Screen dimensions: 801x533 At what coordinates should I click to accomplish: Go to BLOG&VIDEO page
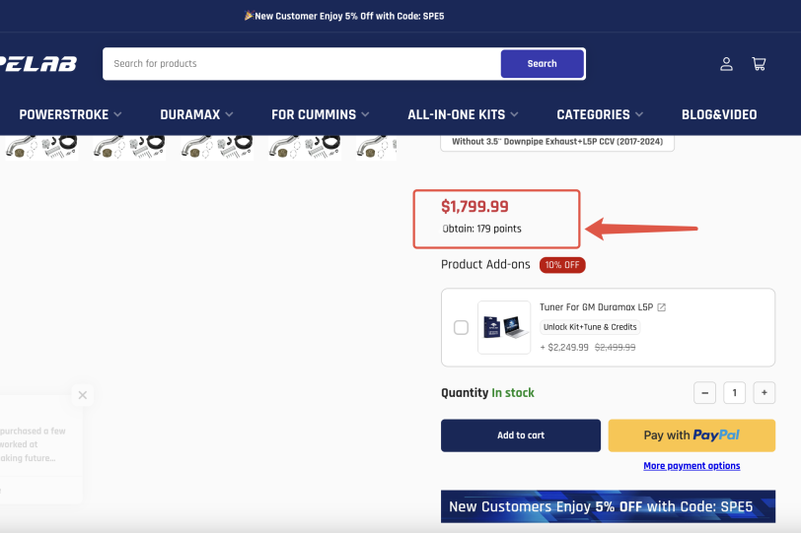click(719, 115)
